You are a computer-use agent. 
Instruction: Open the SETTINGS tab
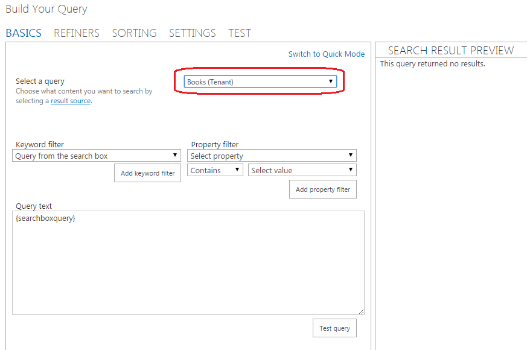[192, 33]
